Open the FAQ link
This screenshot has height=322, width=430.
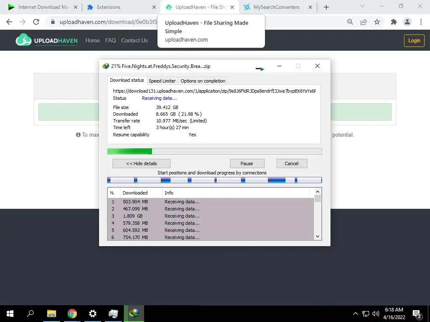coord(110,40)
